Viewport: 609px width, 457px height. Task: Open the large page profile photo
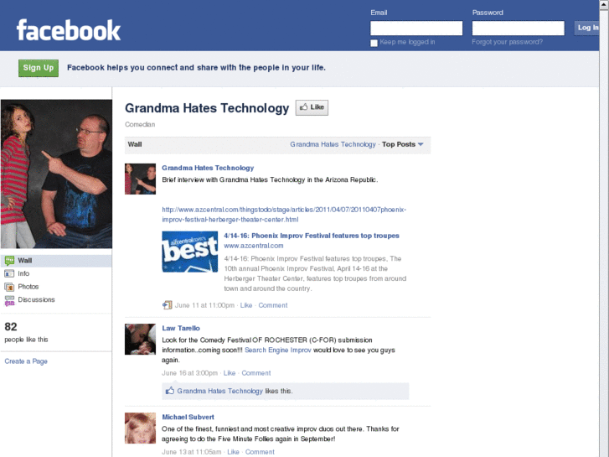[x=56, y=174]
